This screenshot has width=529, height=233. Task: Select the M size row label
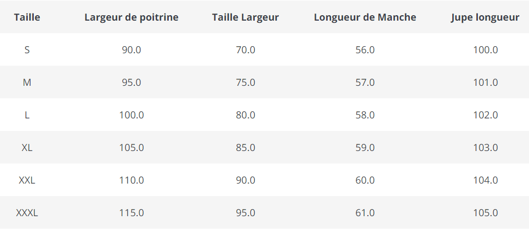click(27, 83)
